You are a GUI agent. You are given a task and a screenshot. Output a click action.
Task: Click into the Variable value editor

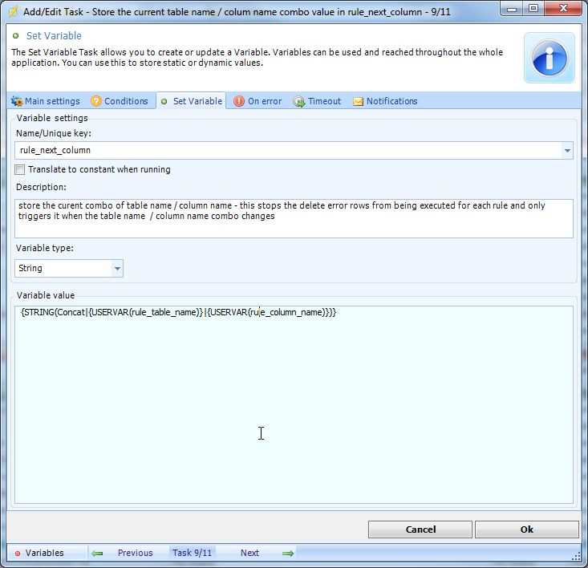click(294, 401)
